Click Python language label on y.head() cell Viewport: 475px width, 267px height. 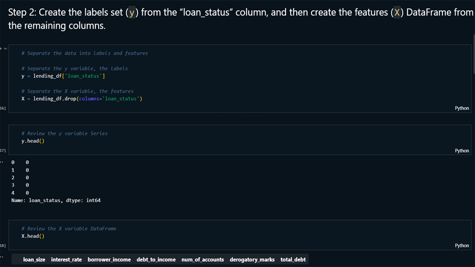tap(461, 151)
